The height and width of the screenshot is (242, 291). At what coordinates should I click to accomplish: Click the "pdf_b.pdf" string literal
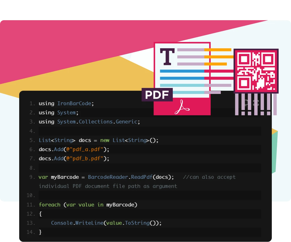point(86,158)
